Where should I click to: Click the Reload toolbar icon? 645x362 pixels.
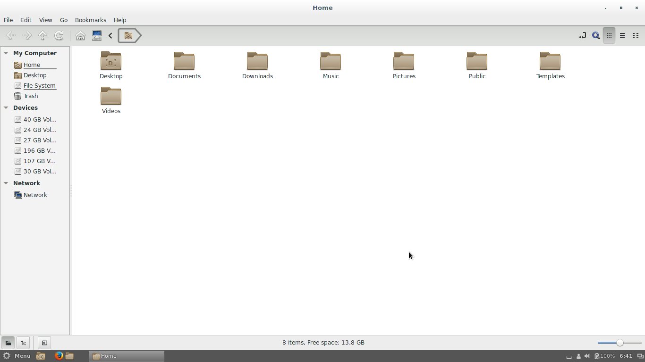coord(59,35)
